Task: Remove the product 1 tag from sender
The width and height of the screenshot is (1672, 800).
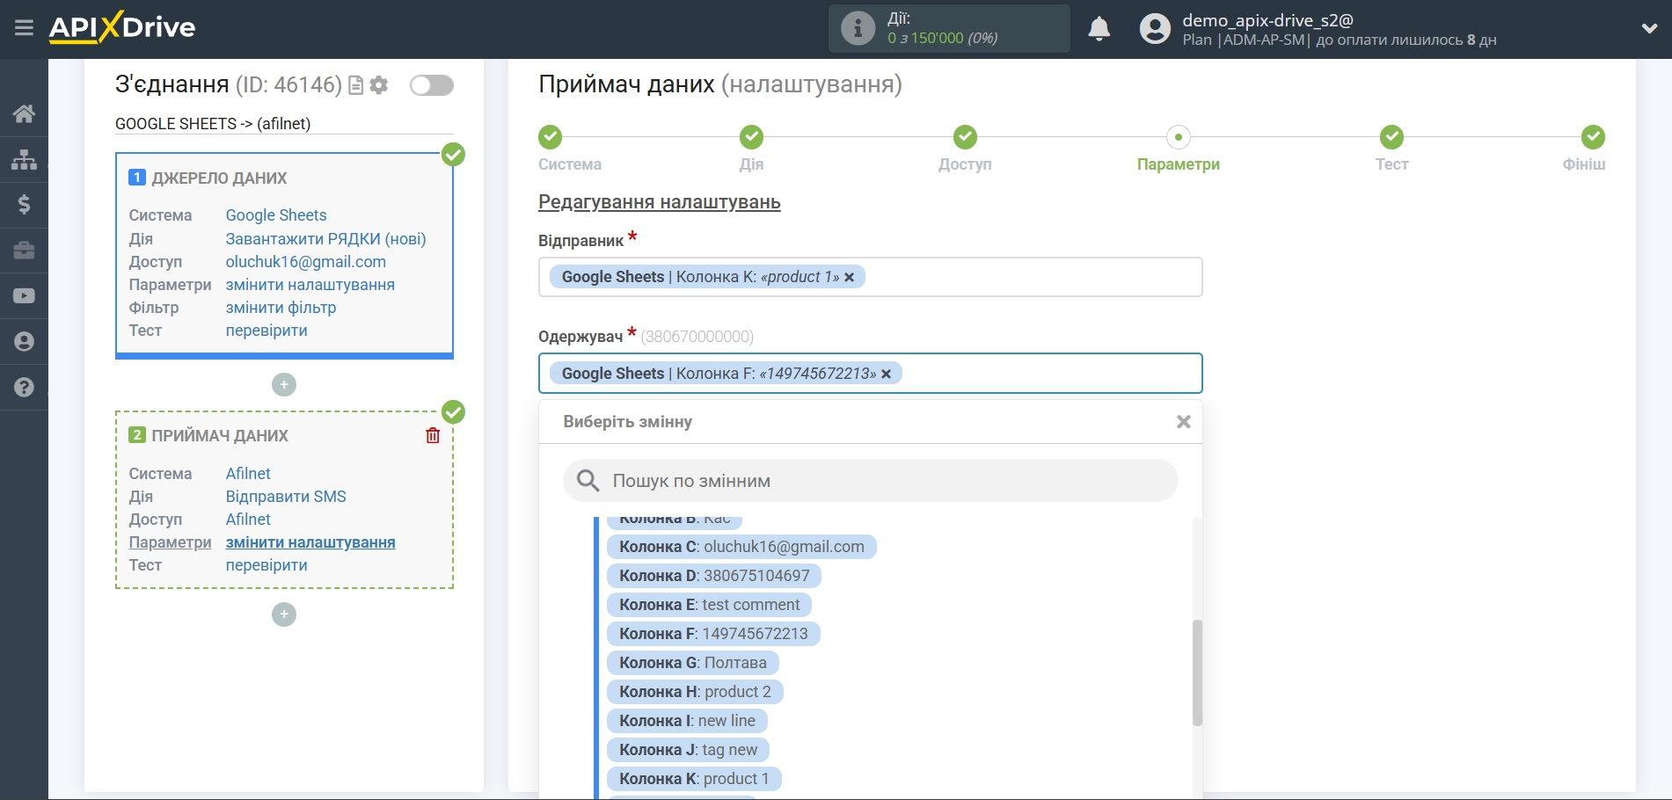Action: 850,278
